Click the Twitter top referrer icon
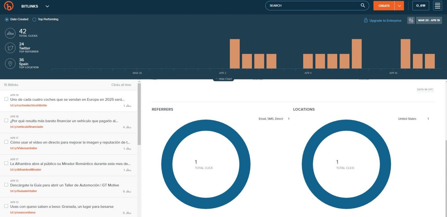The height and width of the screenshot is (217, 447). point(10,48)
